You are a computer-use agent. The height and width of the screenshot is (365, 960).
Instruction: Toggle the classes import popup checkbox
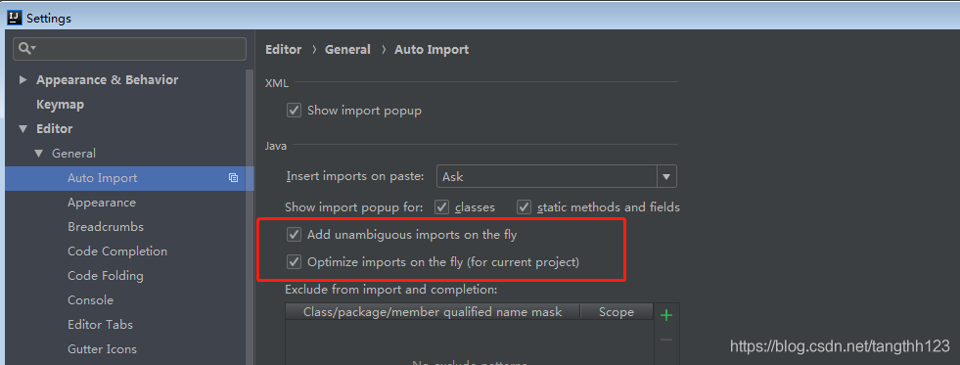point(442,207)
